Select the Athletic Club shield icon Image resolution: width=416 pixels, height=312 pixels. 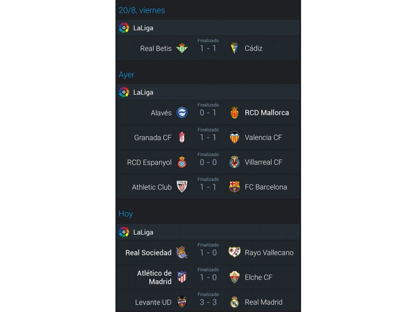[x=182, y=187]
